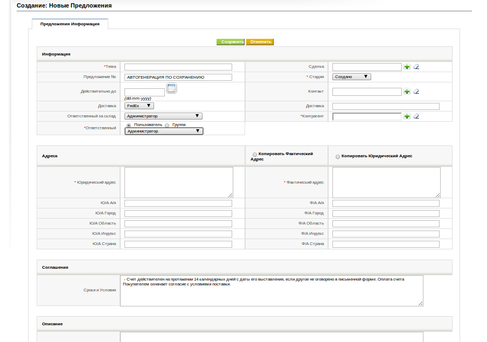Click the green Сохранить button
The height and width of the screenshot is (342, 487).
click(231, 42)
